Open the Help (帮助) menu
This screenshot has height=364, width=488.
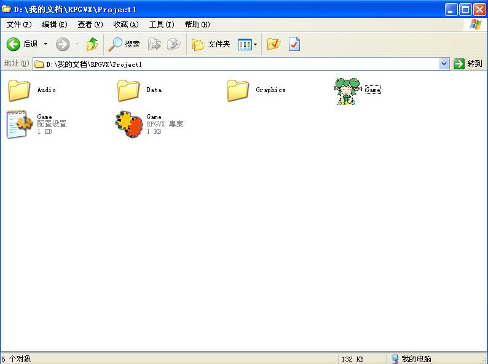tap(197, 24)
